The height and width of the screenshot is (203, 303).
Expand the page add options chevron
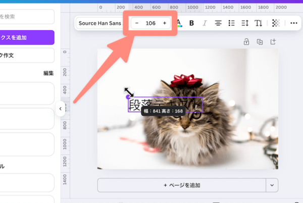coord(272,185)
